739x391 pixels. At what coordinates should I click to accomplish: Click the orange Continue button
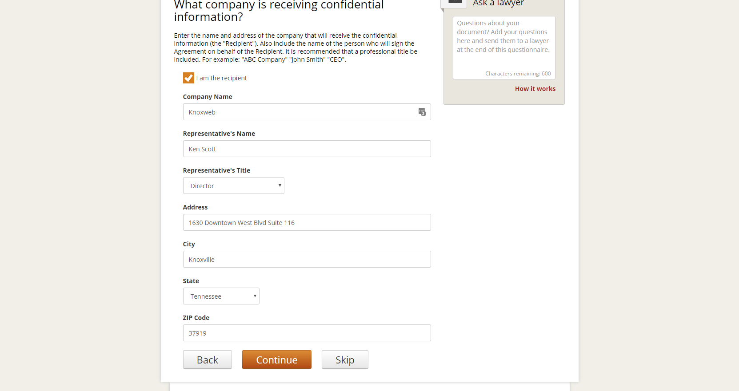pos(276,359)
